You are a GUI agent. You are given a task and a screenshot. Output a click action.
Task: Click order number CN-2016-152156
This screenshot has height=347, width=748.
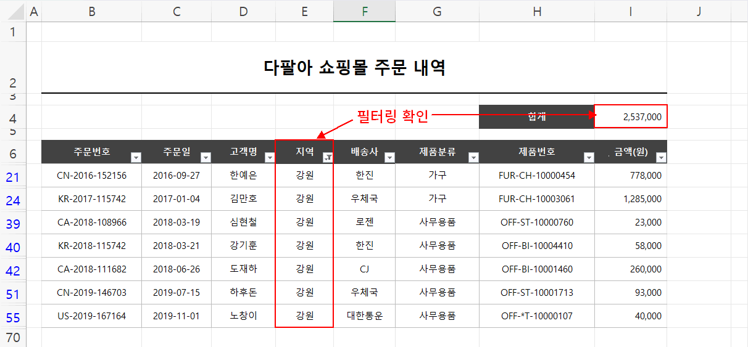[91, 176]
